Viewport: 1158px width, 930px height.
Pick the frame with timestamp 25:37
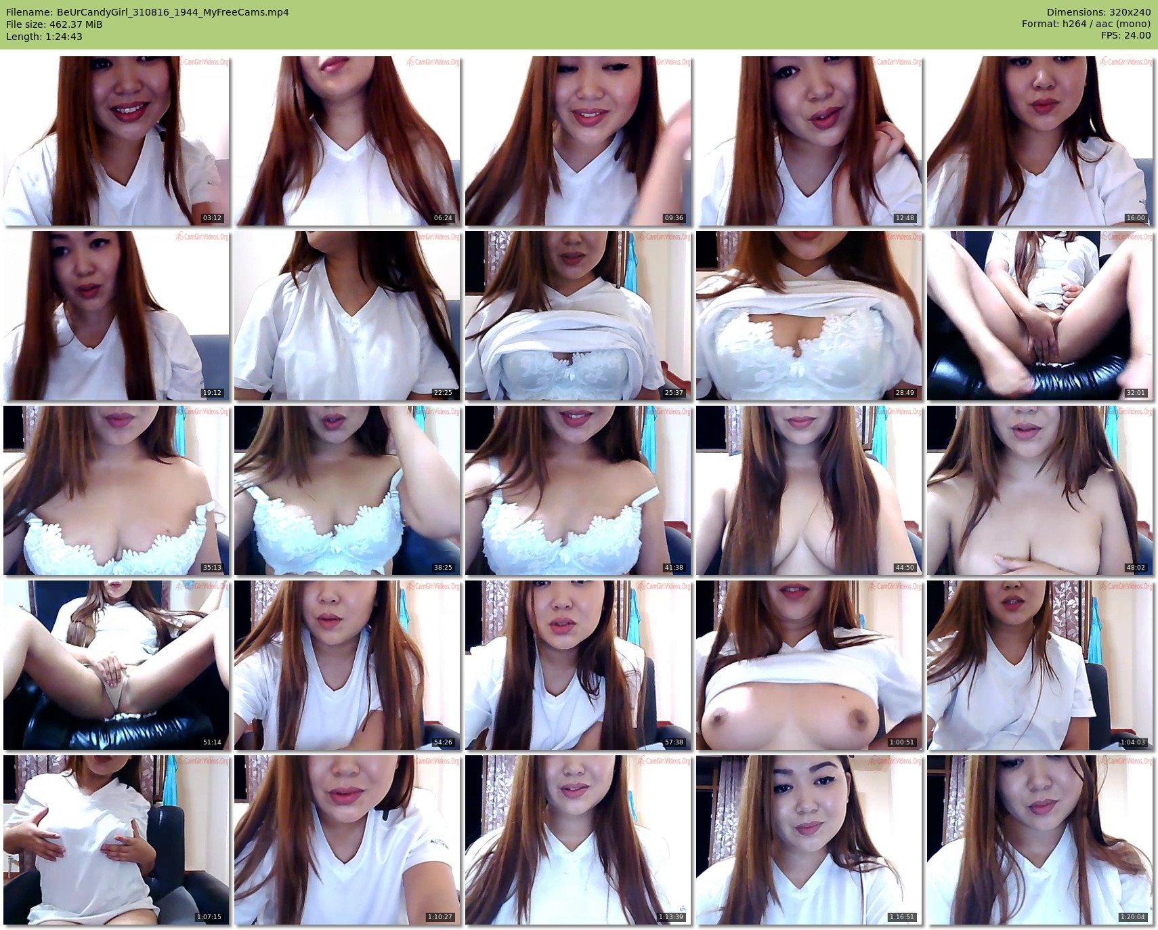(578, 316)
